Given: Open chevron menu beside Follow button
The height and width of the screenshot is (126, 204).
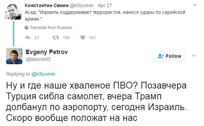Looking at the screenshot, I should [194, 56].
